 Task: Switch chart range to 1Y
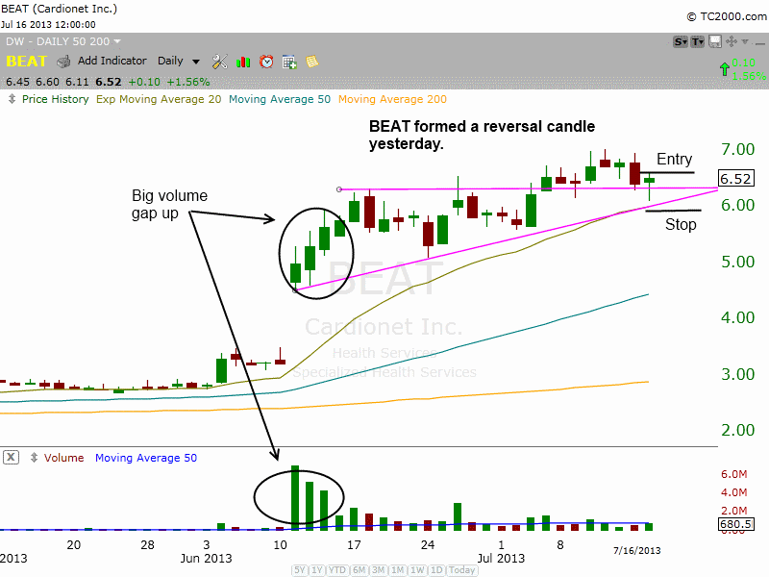tap(317, 570)
